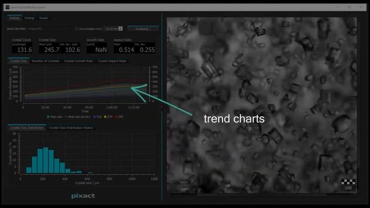Select the Crystal Growth Rate tab
The height and width of the screenshot is (208, 370).
coord(79,61)
